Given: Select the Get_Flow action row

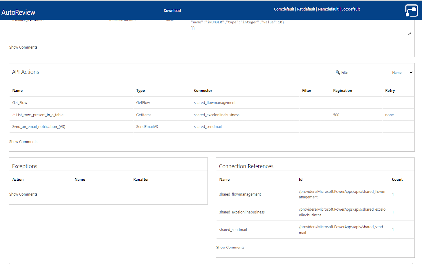Looking at the screenshot, I should pyautogui.click(x=19, y=102).
